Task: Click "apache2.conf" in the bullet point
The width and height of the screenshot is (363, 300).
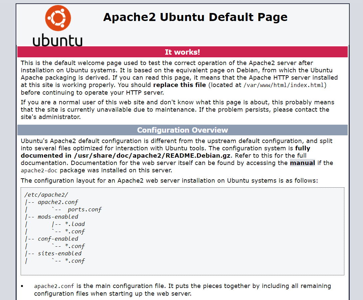Action: coord(54,286)
